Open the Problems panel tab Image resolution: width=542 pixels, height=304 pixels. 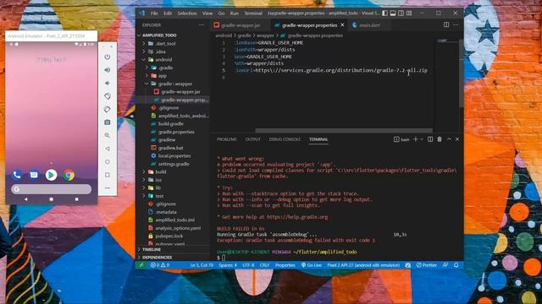[227, 139]
